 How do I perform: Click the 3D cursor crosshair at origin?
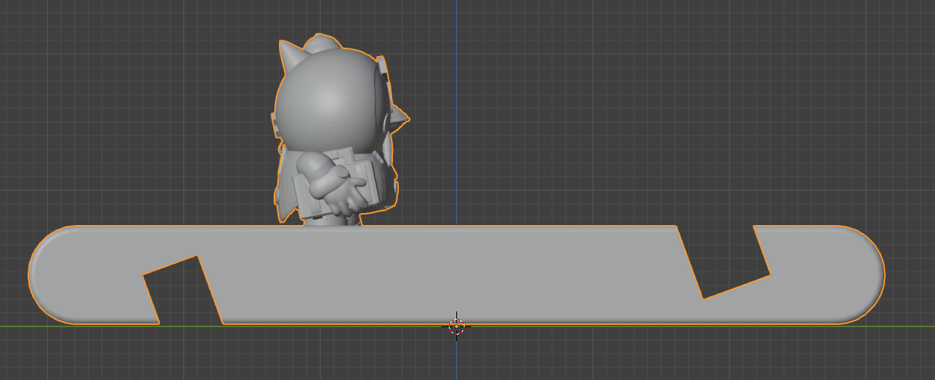click(x=456, y=326)
